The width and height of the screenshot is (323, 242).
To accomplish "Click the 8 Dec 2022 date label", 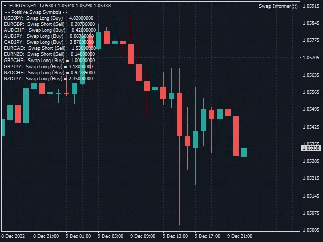I will [13, 236].
